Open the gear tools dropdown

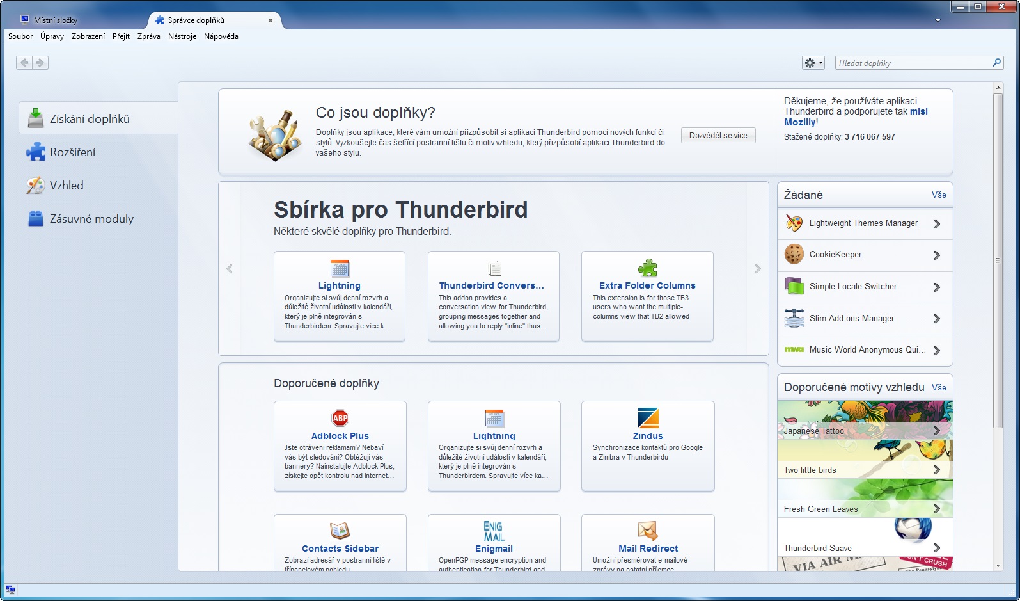[x=813, y=63]
